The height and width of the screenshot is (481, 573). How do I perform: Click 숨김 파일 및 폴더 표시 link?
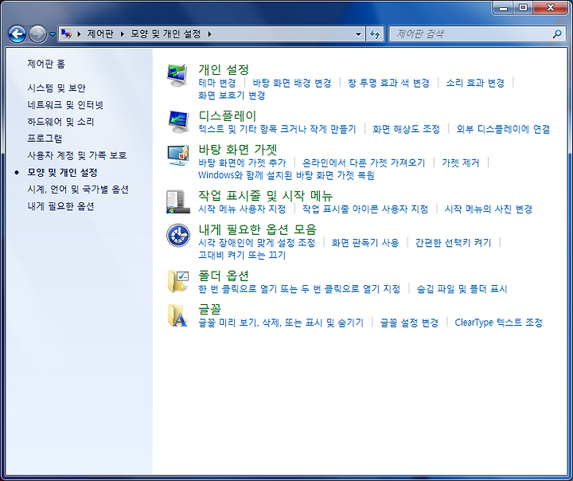click(x=462, y=288)
